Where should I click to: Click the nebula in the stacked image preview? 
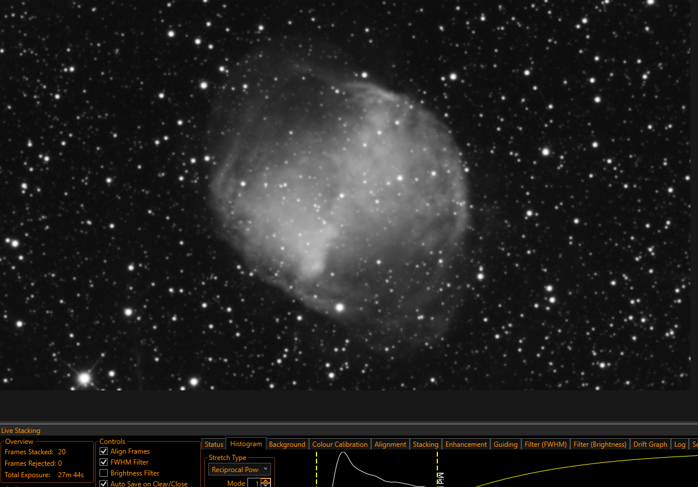point(340,195)
